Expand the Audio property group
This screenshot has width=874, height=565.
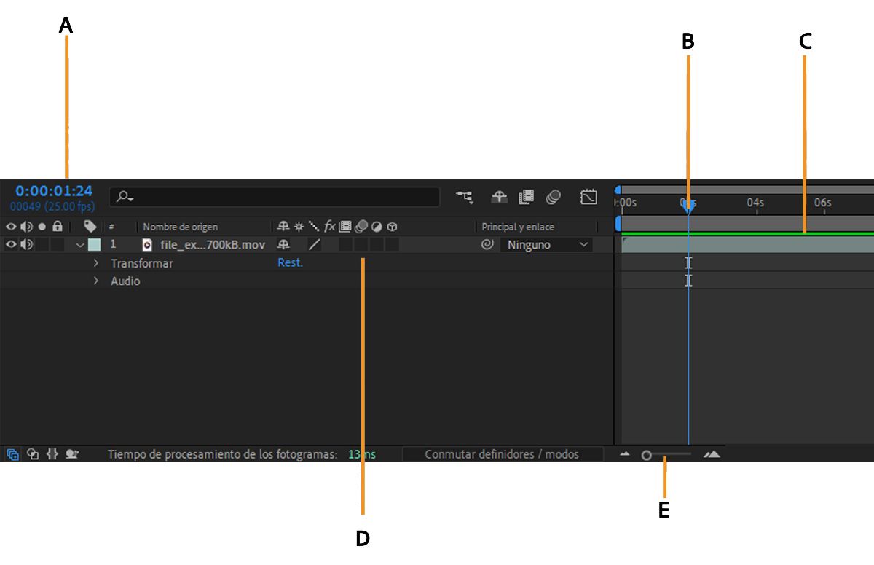pos(96,281)
